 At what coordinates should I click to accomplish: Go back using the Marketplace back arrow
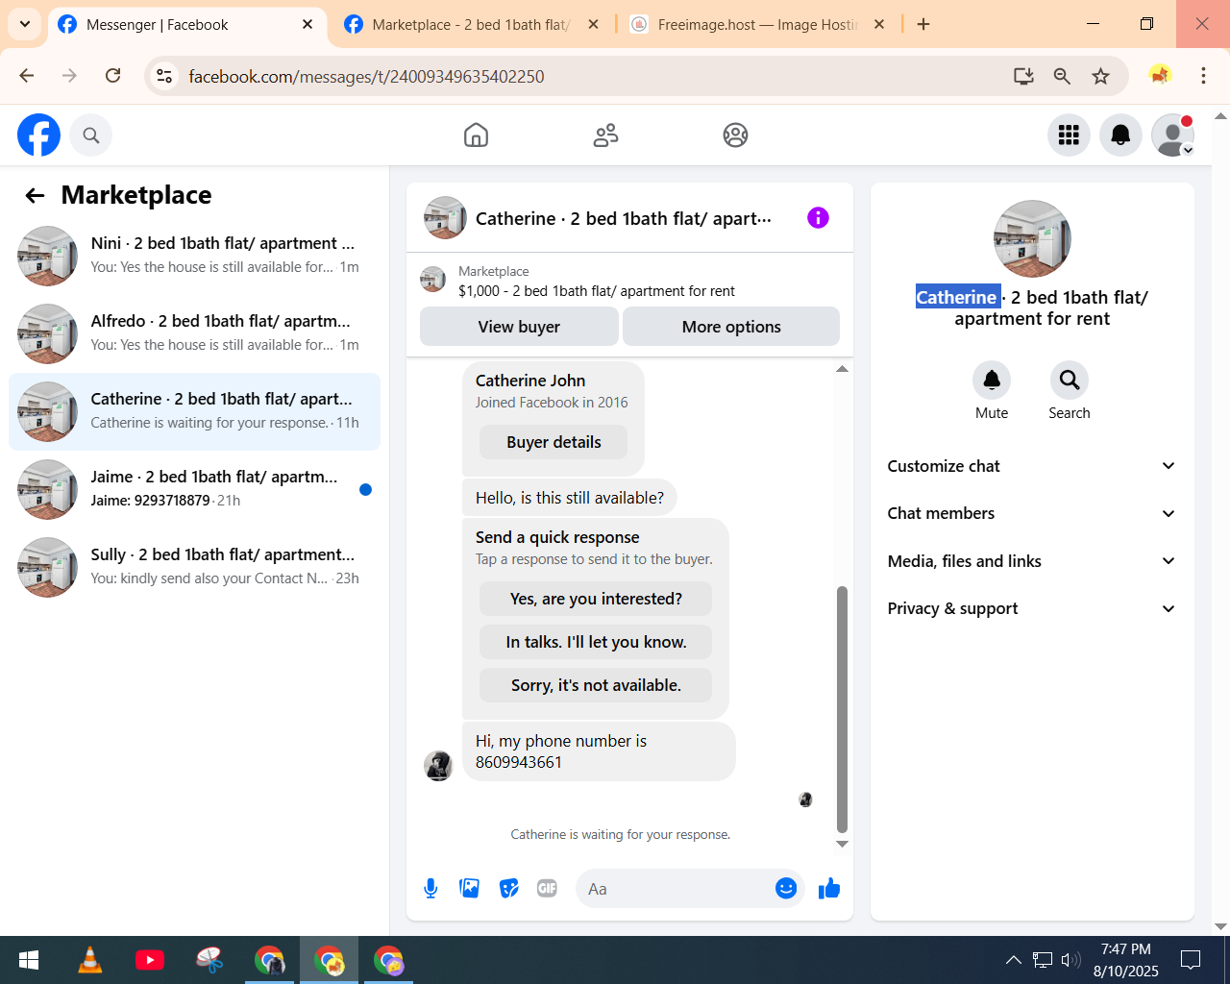pyautogui.click(x=35, y=196)
